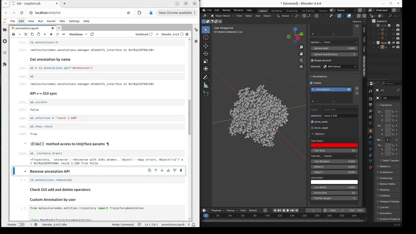Open the JupyterLab file browser sidebar icon

pyautogui.click(x=5, y=30)
